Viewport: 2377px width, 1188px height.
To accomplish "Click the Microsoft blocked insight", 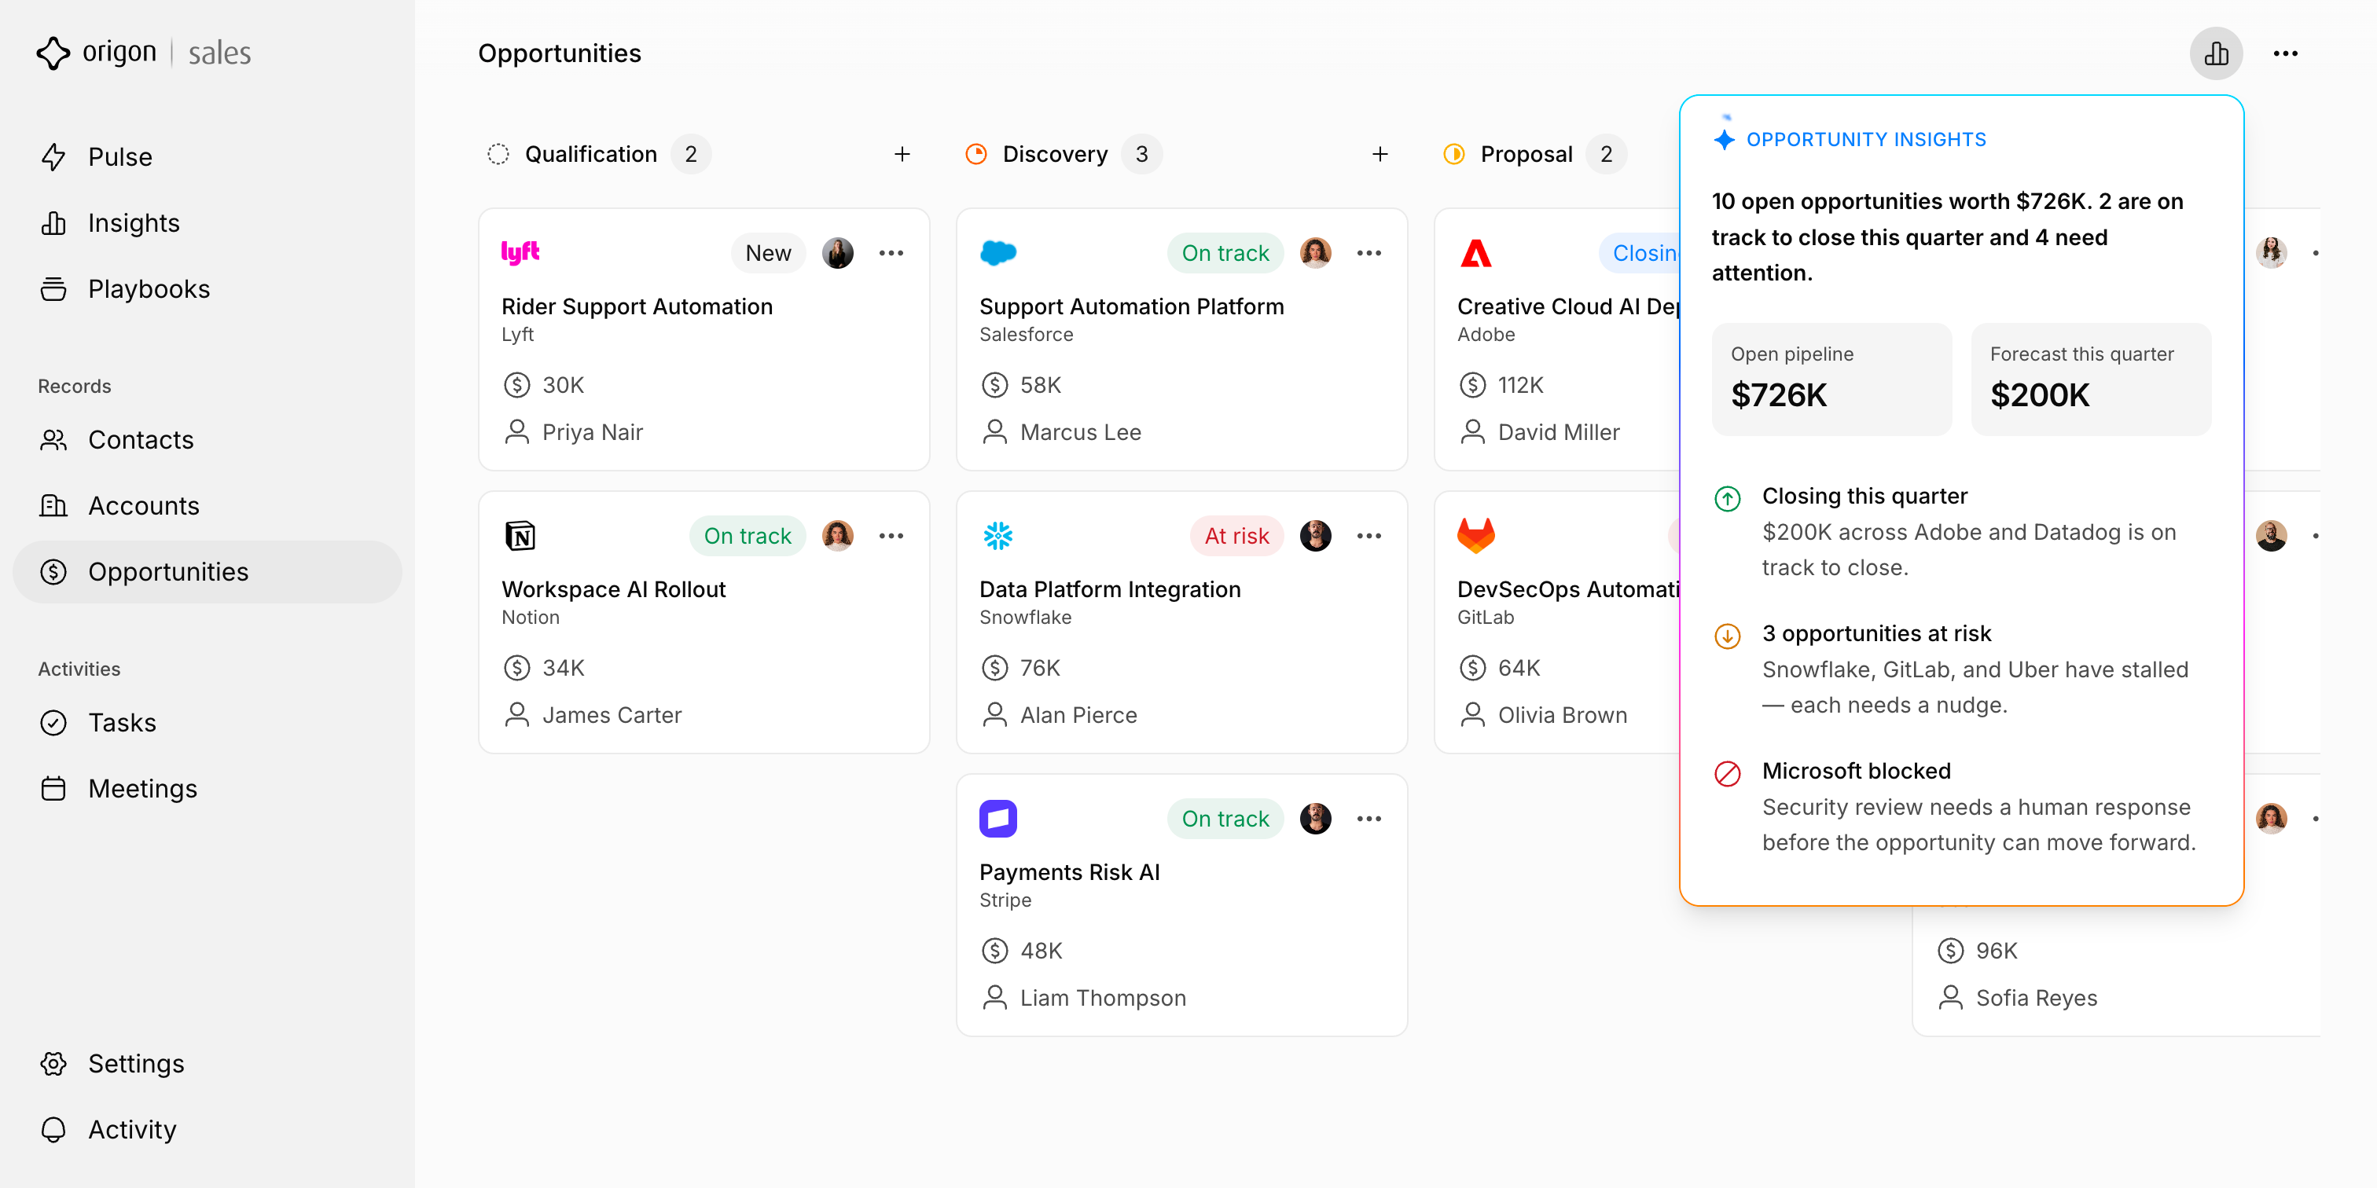I will [x=1961, y=807].
